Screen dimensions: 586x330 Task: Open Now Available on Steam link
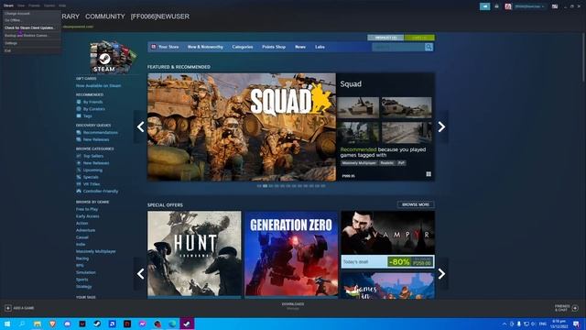tap(98, 85)
